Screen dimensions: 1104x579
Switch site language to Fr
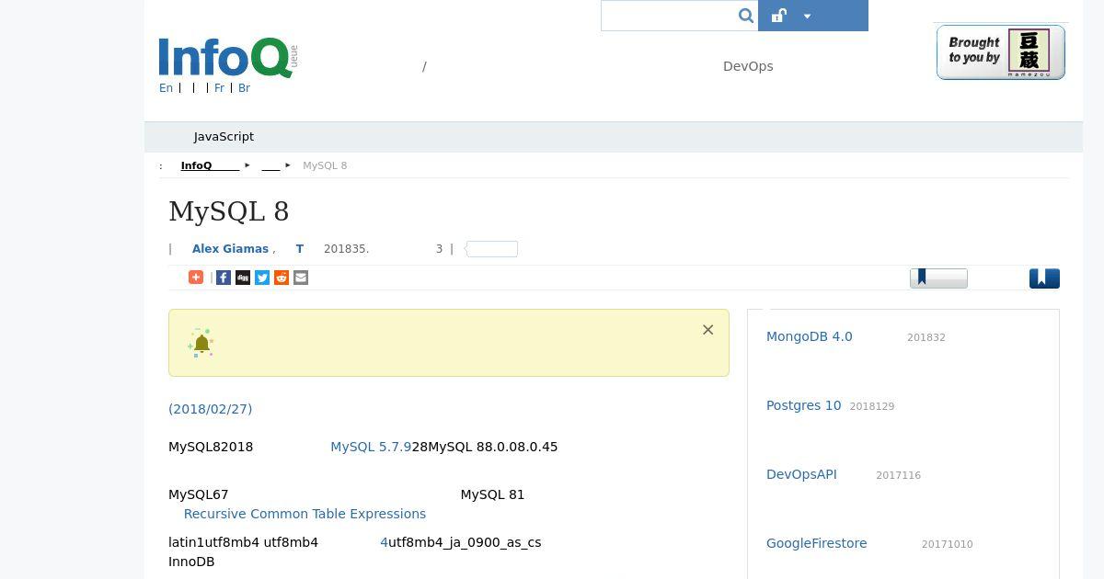[x=219, y=88]
